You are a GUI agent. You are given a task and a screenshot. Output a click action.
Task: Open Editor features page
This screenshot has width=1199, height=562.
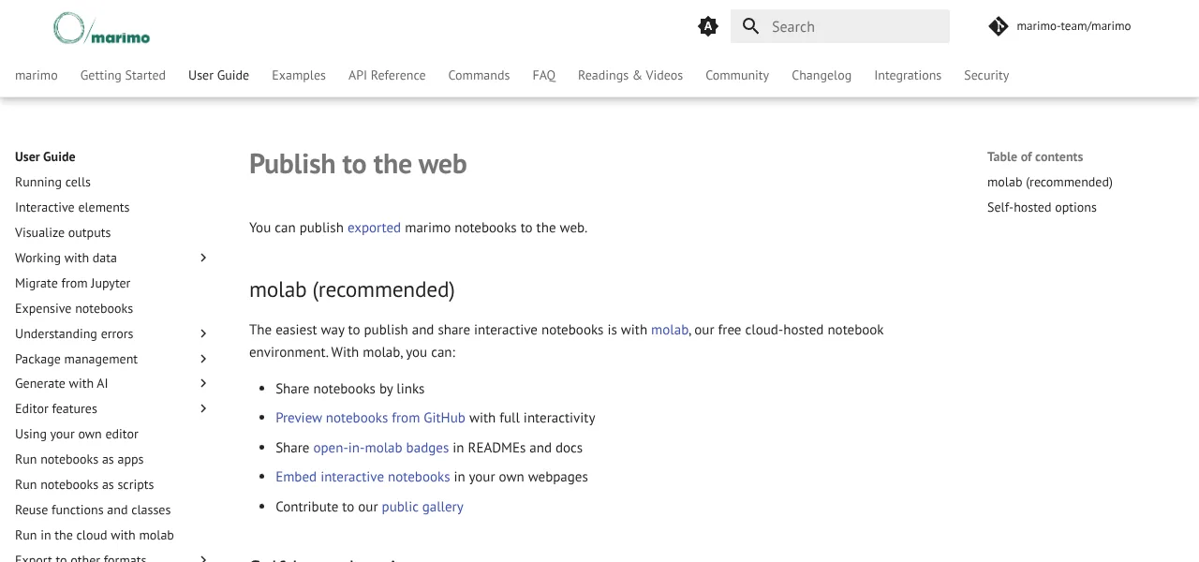56,408
